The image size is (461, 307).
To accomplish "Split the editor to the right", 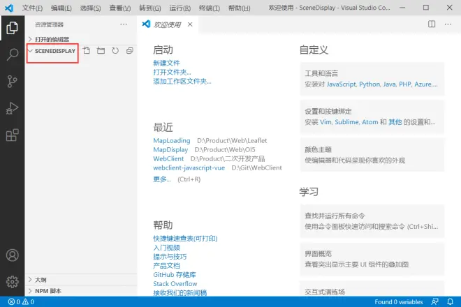I will [432, 24].
